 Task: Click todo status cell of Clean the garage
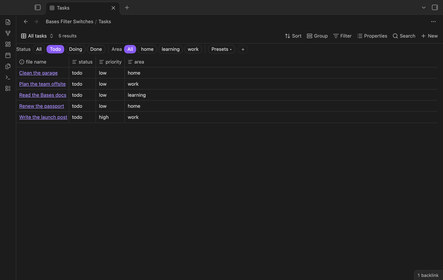(82, 73)
